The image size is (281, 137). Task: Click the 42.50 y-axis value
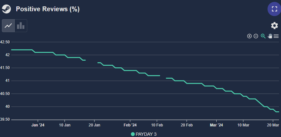[x=5, y=42]
